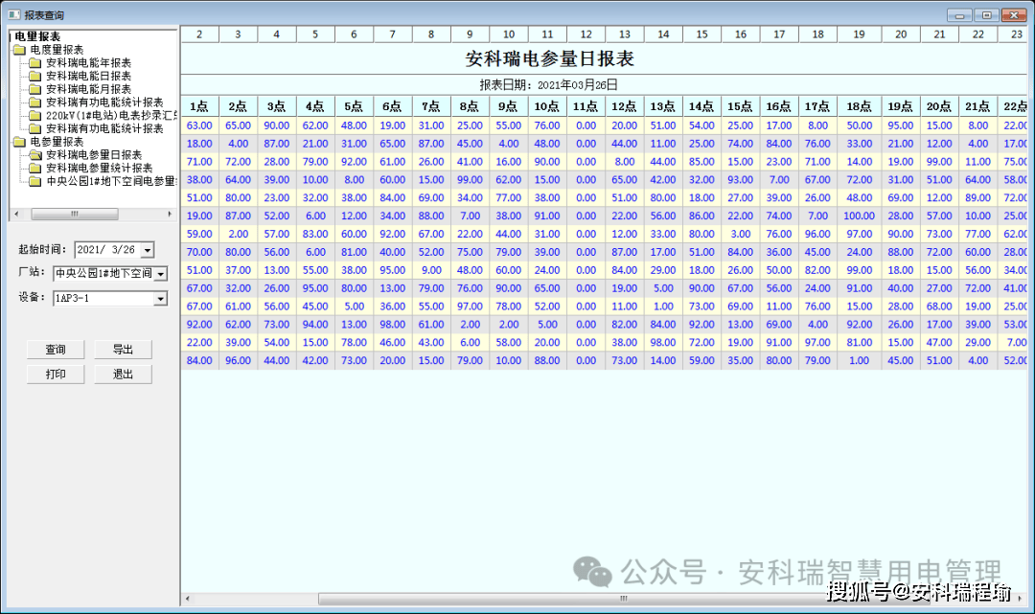
Task: Click the 96.00 cell under 2点
Action: [x=239, y=360]
